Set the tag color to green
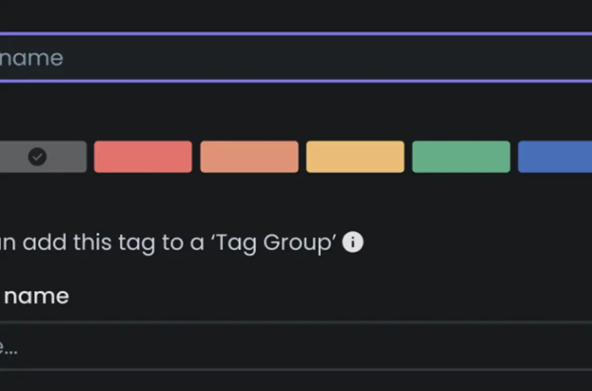Viewport: 592px width, 391px height. click(x=461, y=157)
